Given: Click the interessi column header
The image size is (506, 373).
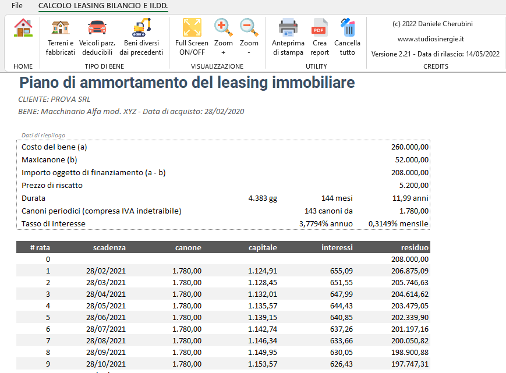Looking at the screenshot, I should tap(337, 247).
